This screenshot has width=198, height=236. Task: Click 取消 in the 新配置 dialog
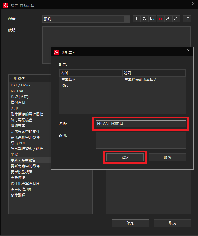point(167,157)
